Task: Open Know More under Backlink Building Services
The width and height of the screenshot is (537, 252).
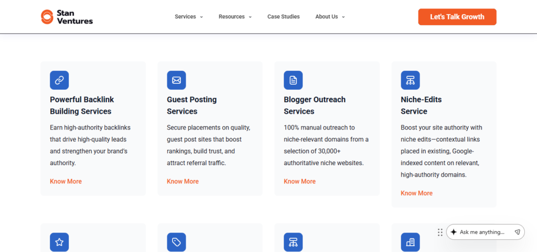Action: tap(66, 181)
